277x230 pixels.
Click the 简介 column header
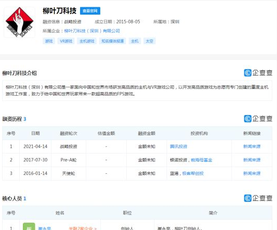click(x=213, y=213)
